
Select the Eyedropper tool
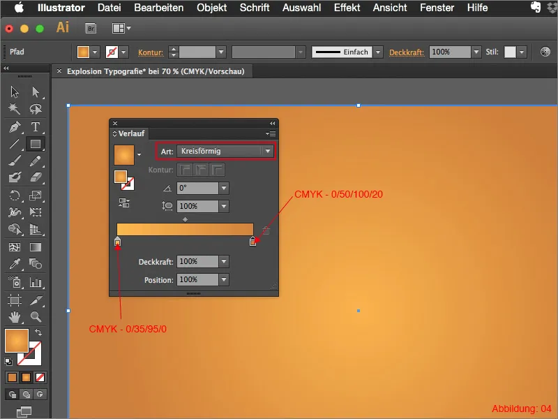[15, 264]
